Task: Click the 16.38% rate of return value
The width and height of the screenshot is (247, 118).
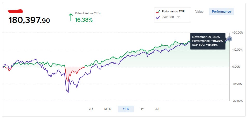Action: [x=84, y=20]
